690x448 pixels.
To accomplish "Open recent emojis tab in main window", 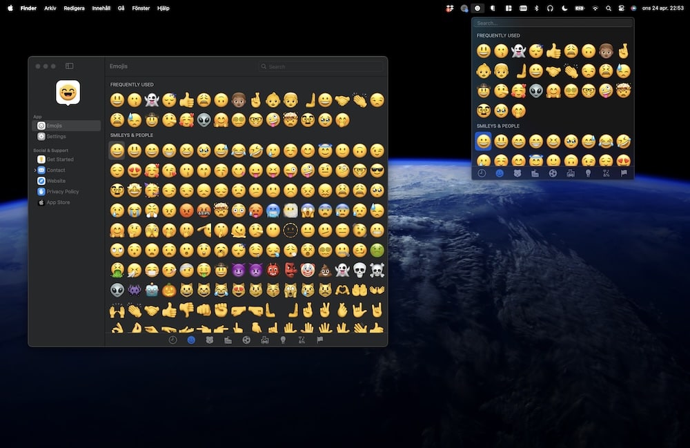I will point(172,340).
